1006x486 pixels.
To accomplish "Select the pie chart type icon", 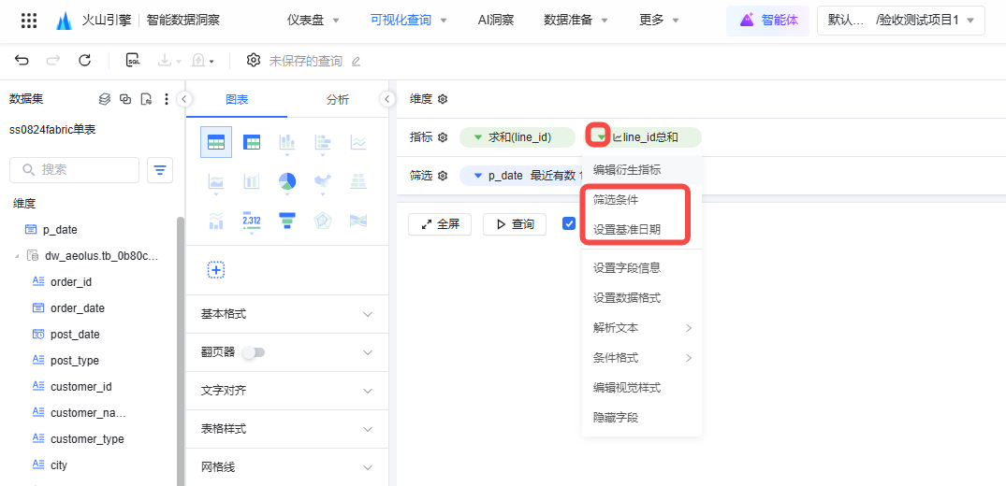I will point(287,181).
